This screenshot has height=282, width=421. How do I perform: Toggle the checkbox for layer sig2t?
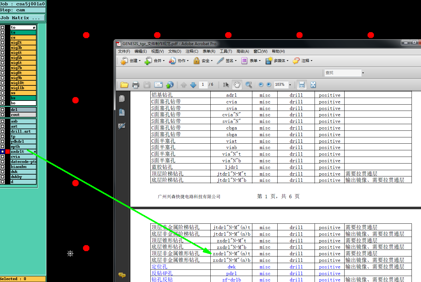[3, 43]
